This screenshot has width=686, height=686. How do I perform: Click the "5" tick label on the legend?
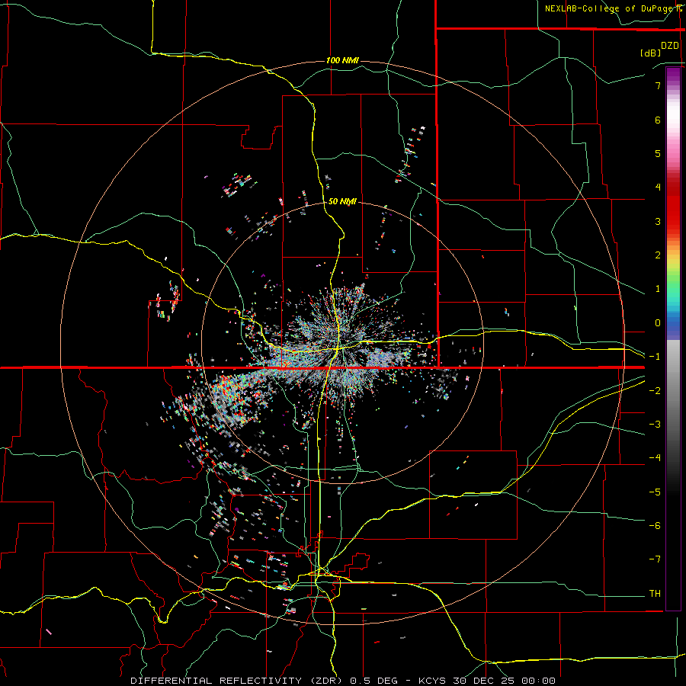tap(658, 153)
